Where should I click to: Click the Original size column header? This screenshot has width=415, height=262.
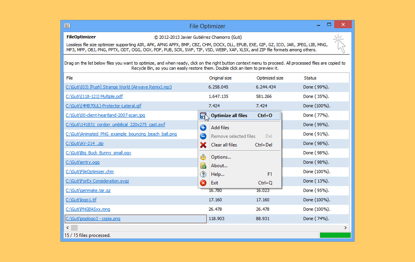tap(220, 78)
